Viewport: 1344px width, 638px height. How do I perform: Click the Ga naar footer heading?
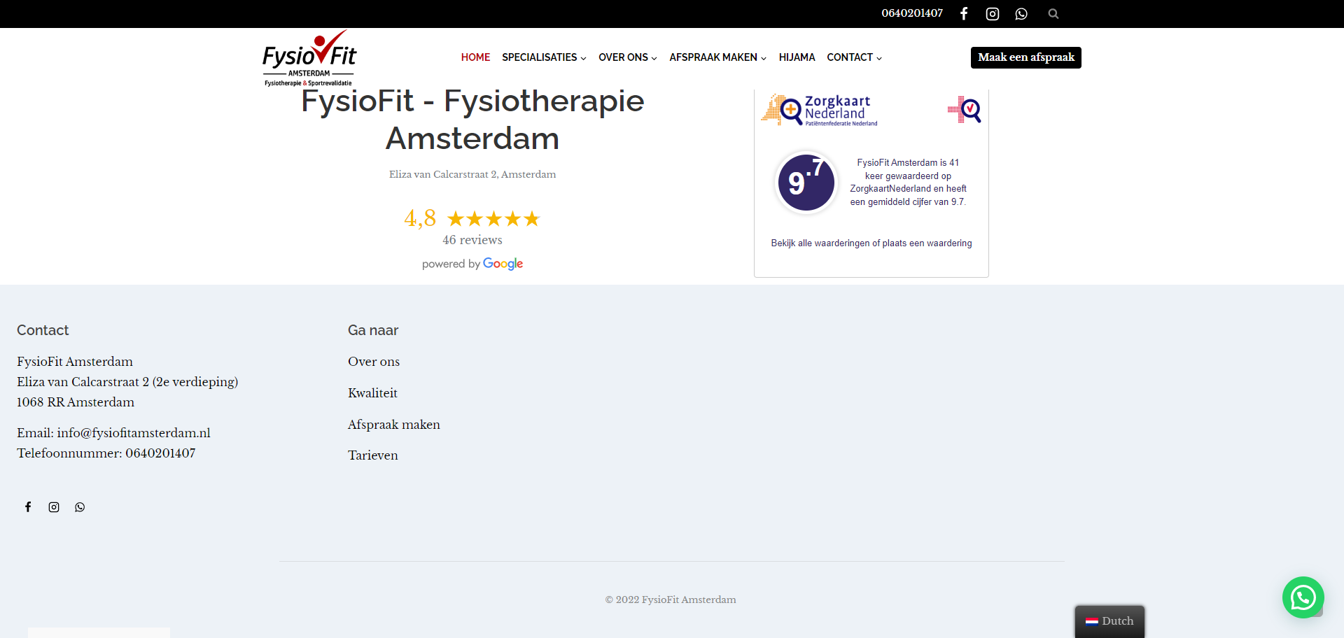(373, 330)
